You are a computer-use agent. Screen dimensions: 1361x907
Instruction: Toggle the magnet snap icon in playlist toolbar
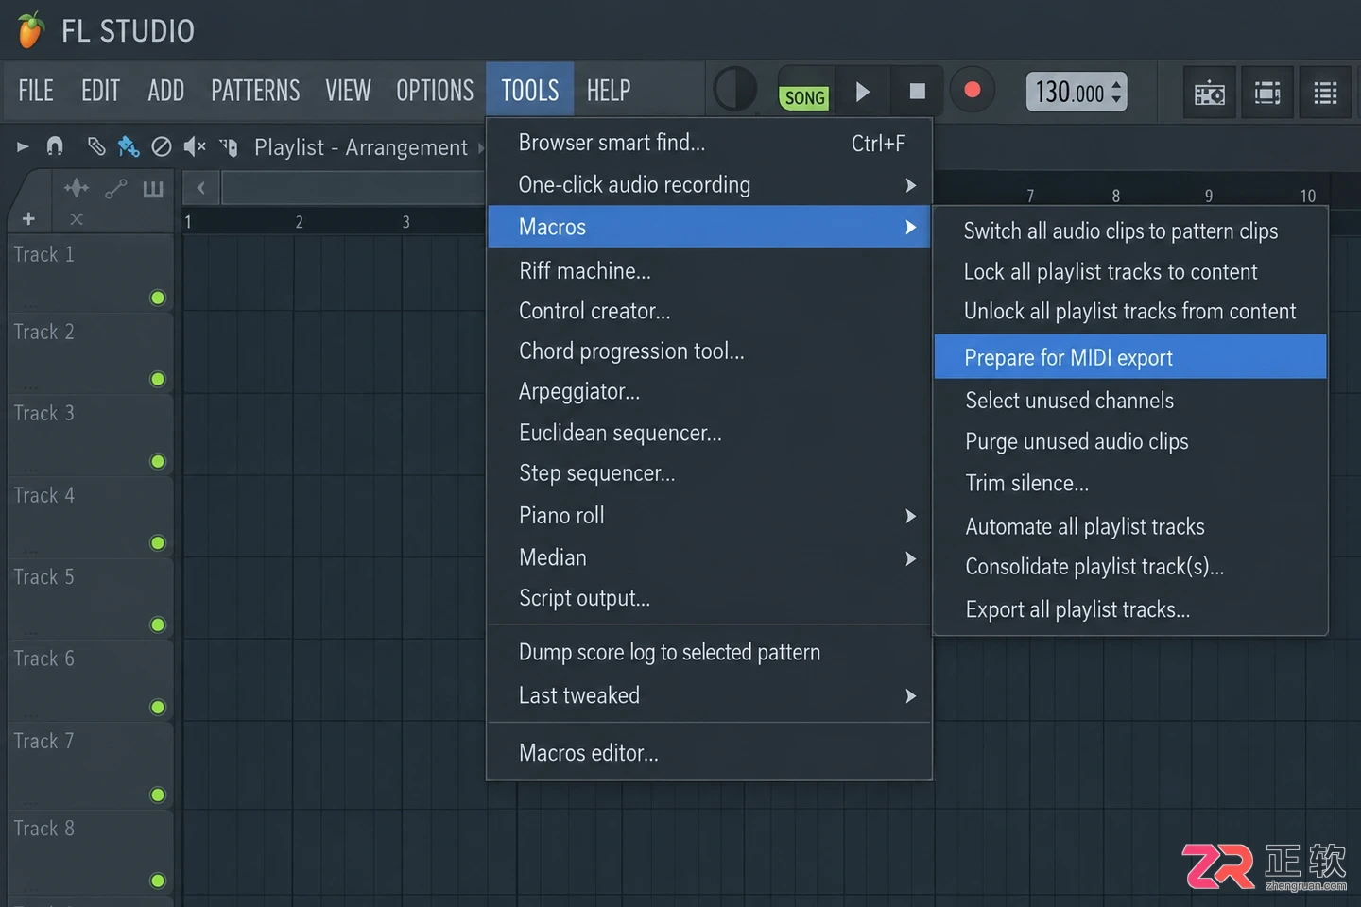click(55, 145)
